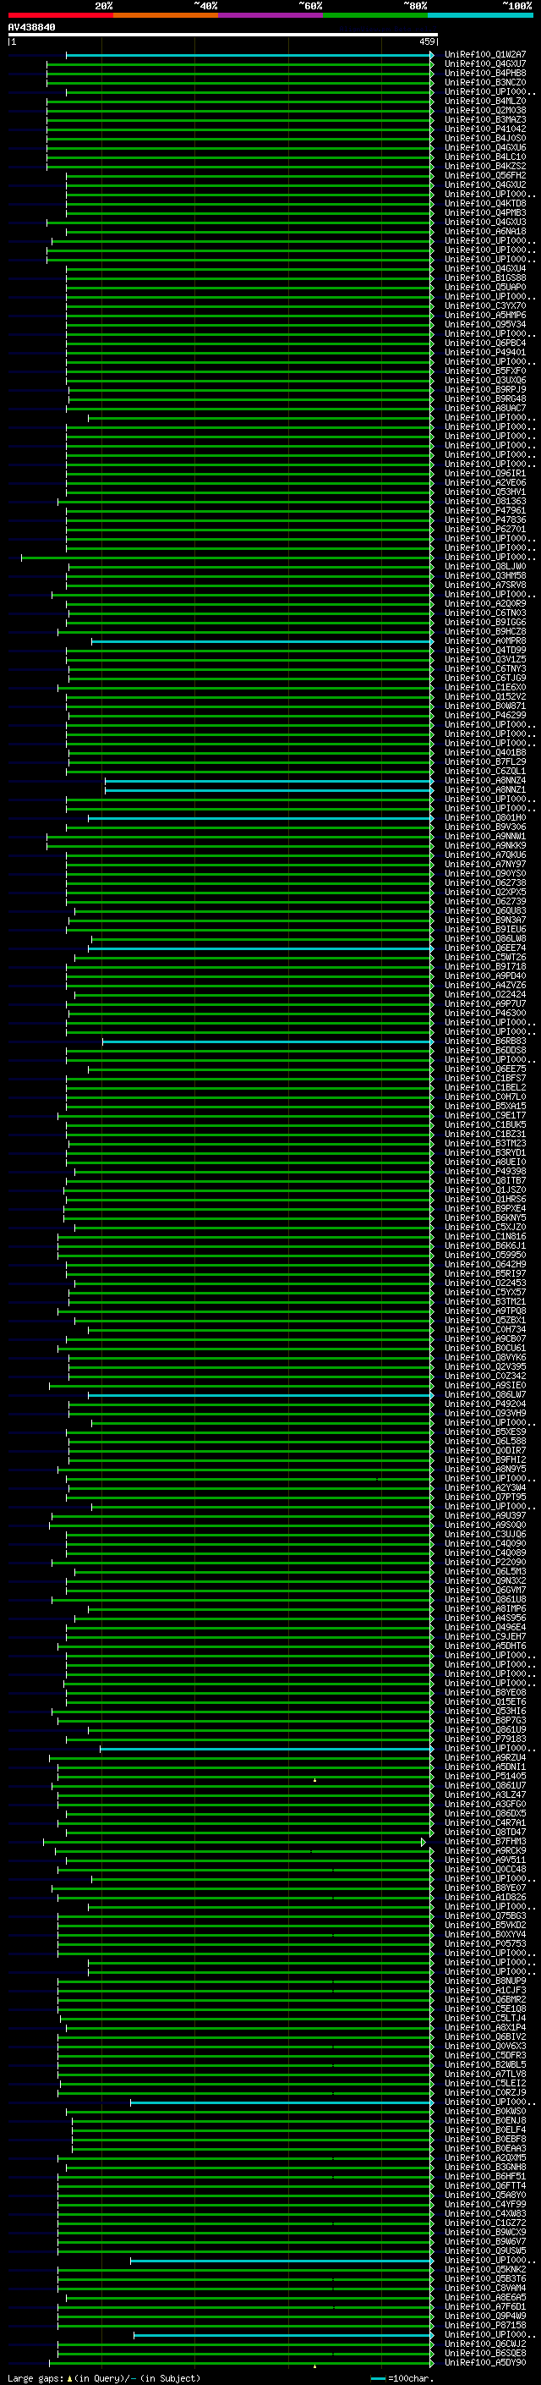Select the UniRef100_P46299 label
The image size is (541, 2385).
pyautogui.click(x=484, y=715)
